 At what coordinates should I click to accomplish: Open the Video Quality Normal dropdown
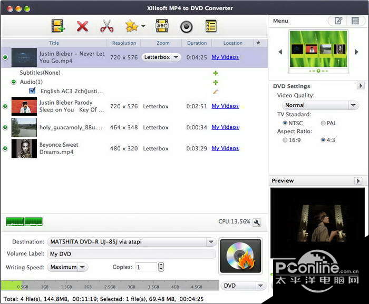pyautogui.click(x=321, y=105)
